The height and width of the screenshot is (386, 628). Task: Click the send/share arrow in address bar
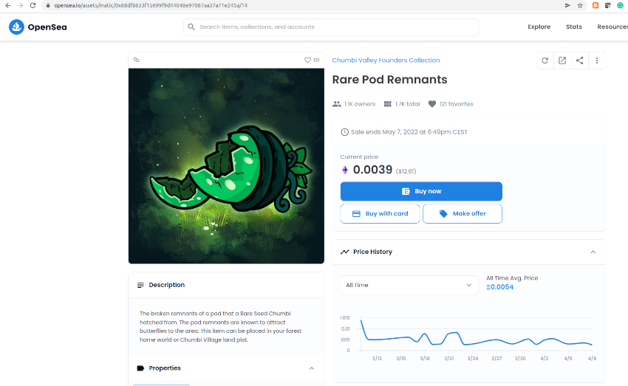[567, 6]
